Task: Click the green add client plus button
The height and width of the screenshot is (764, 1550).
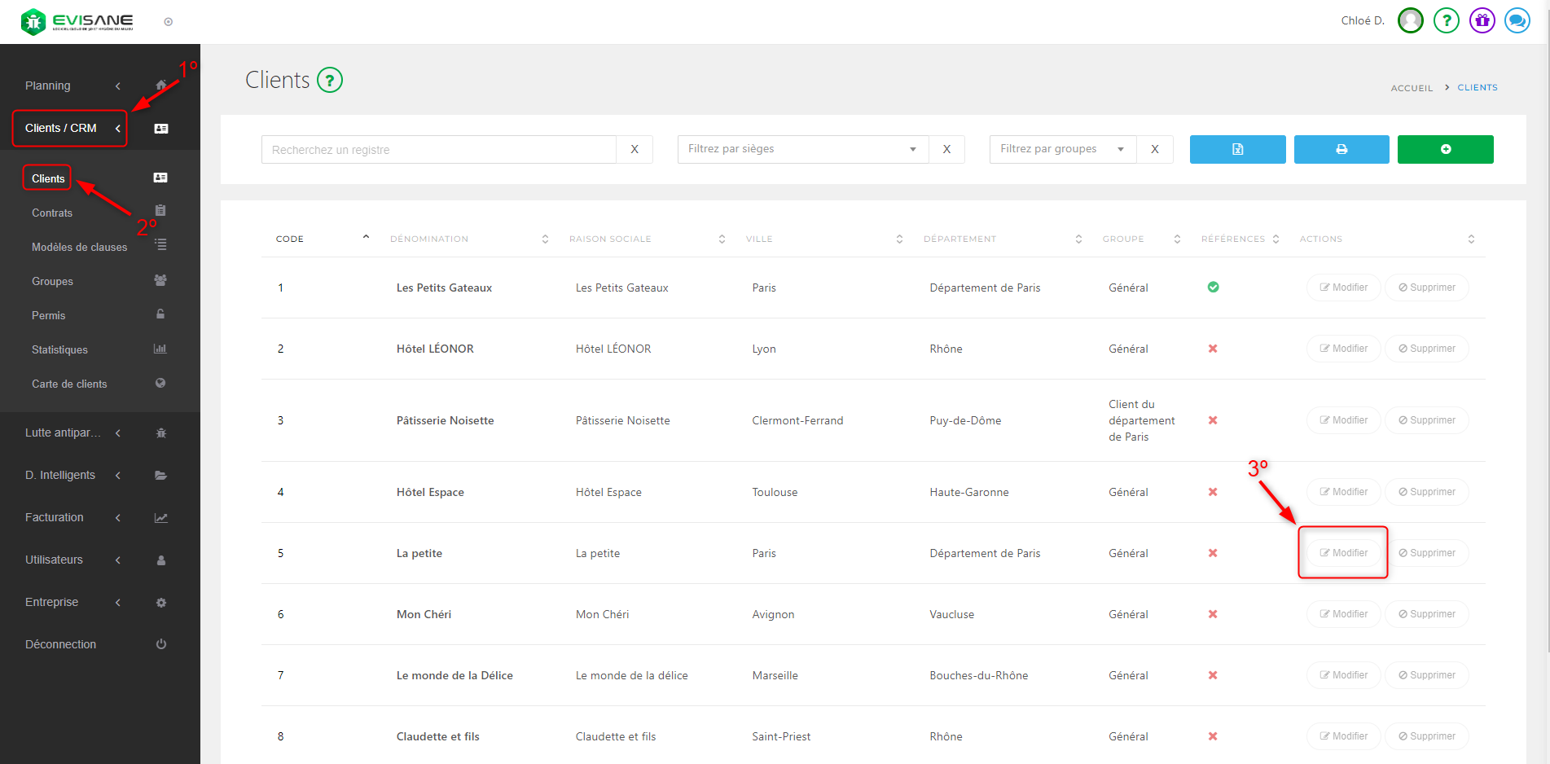Action: coord(1445,149)
